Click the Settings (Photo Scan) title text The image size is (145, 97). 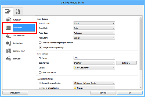pos(73,2)
